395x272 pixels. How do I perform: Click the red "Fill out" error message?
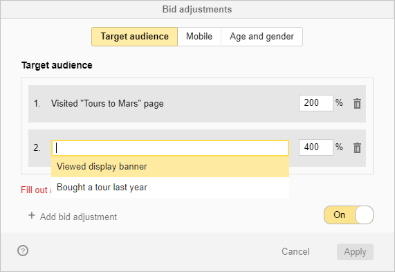click(36, 190)
